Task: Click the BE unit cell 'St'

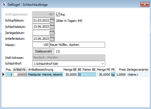Action: 80,75
